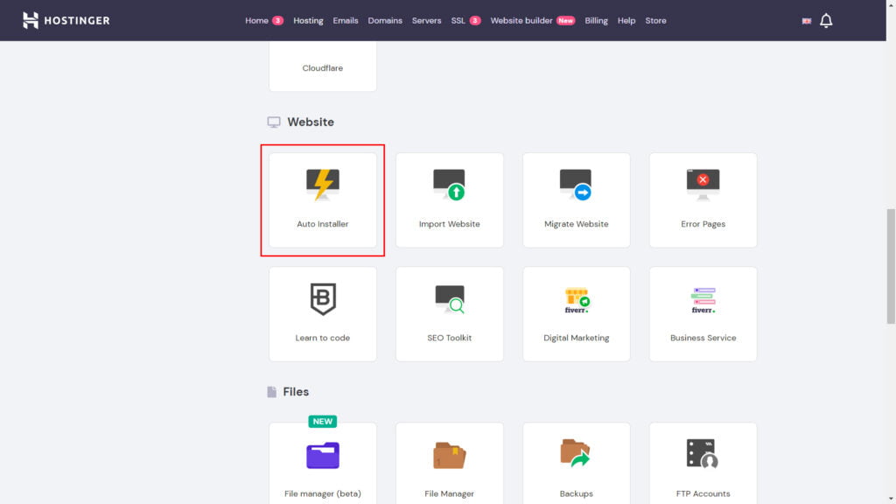Open the SSL menu item
The width and height of the screenshot is (896, 504).
(x=458, y=21)
